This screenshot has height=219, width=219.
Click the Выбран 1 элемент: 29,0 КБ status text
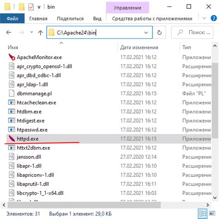coord(80,214)
